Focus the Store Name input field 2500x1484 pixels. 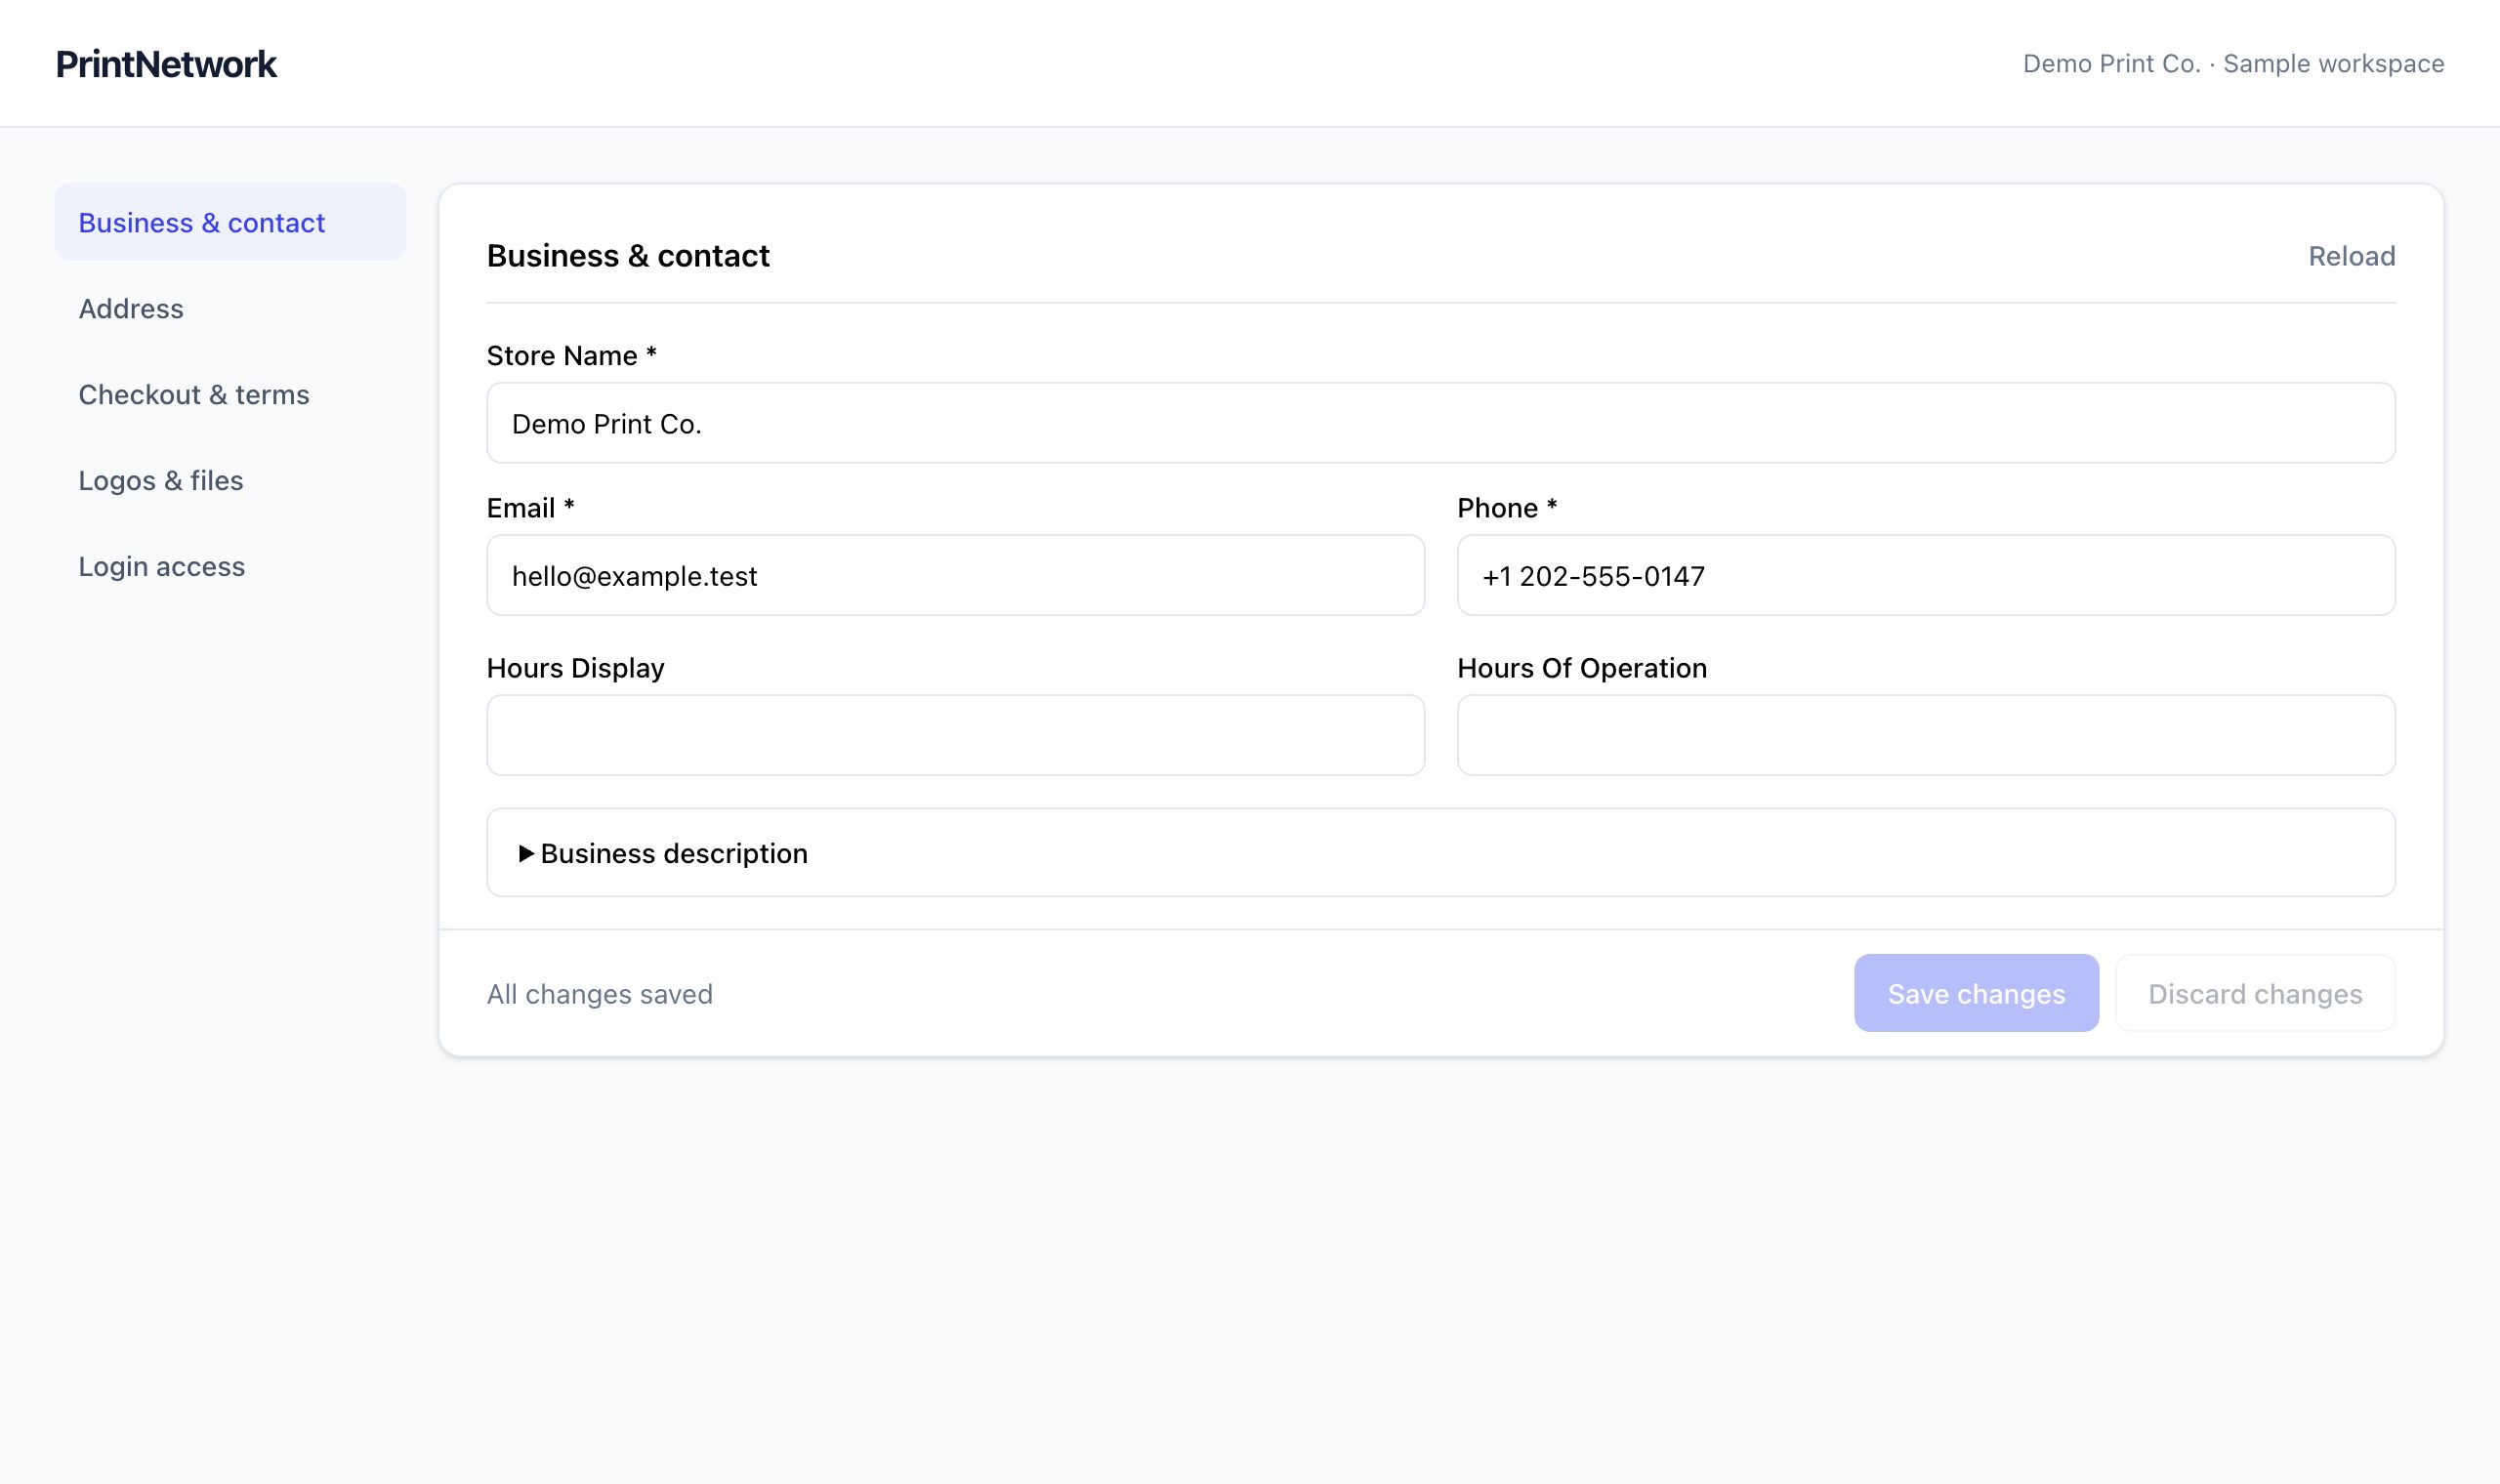pyautogui.click(x=1441, y=423)
